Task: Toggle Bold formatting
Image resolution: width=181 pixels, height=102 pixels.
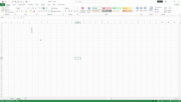Action: tap(17, 11)
